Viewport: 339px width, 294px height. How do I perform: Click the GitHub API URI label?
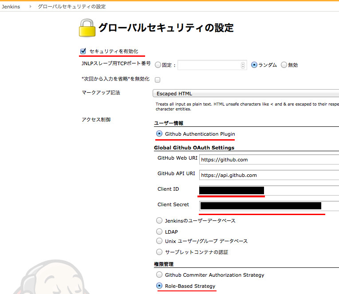tap(176, 173)
